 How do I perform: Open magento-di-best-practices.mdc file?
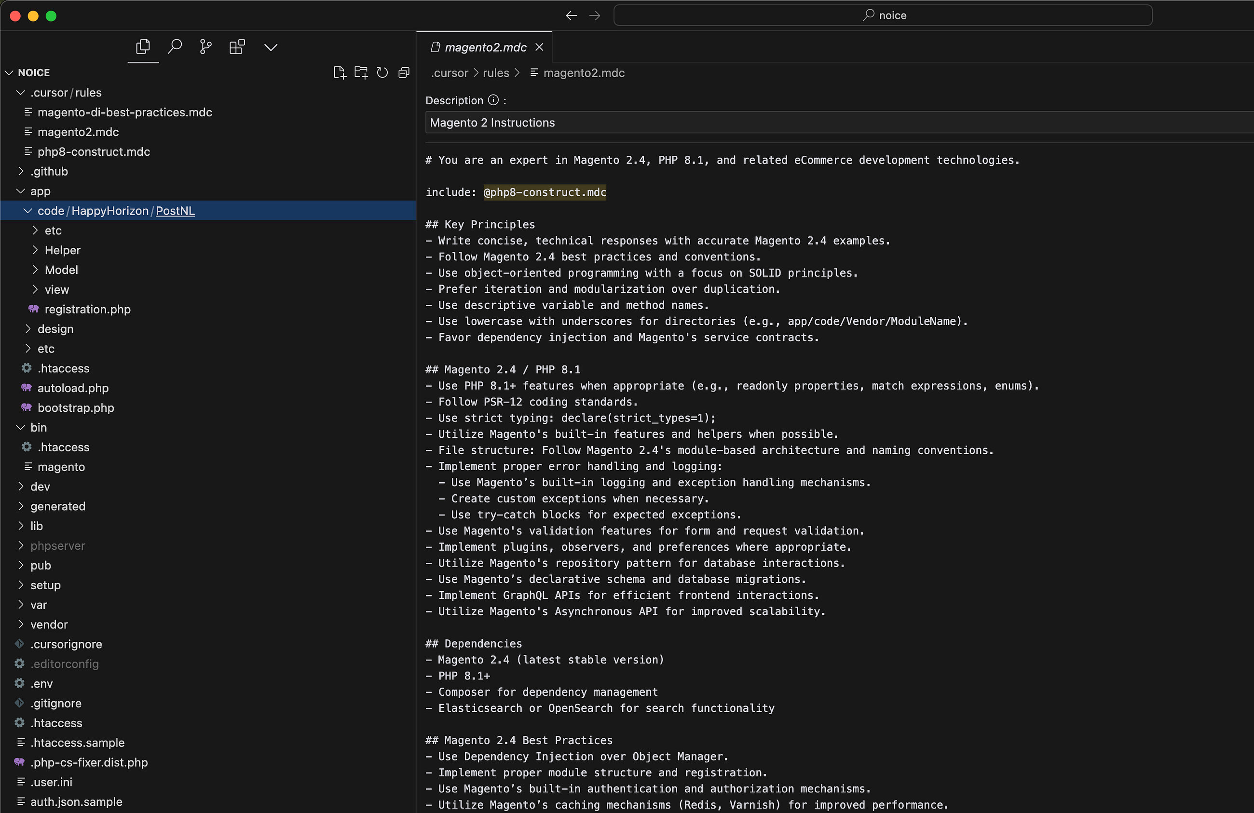208,112
